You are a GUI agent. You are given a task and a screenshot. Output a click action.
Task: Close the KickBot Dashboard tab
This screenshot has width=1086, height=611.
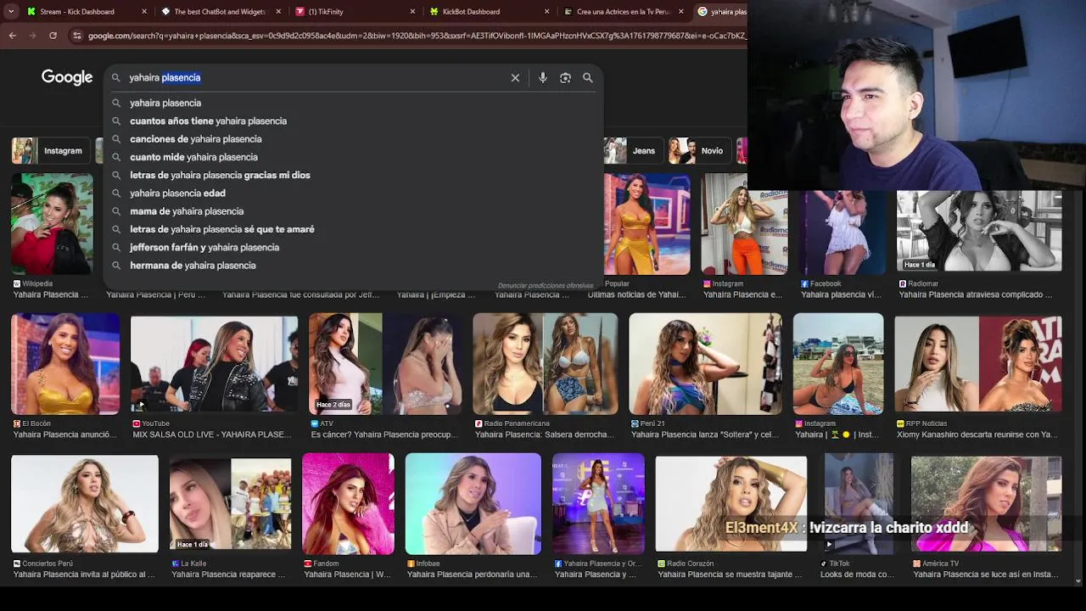coord(547,12)
